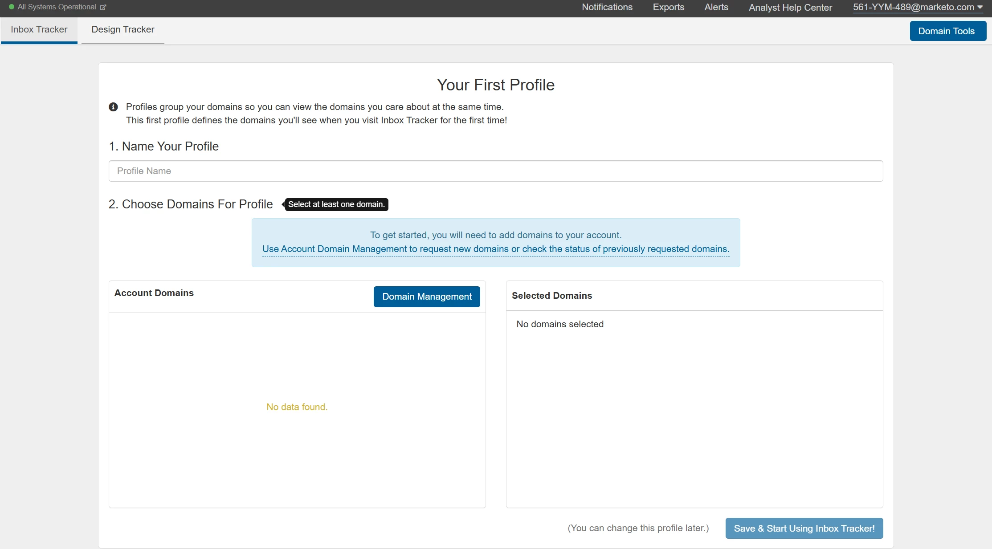Go to Alerts in the top bar

(x=716, y=7)
